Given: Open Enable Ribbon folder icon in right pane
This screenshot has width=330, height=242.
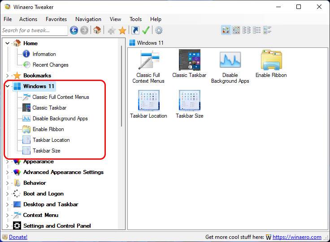Looking at the screenshot, I should tap(271, 64).
